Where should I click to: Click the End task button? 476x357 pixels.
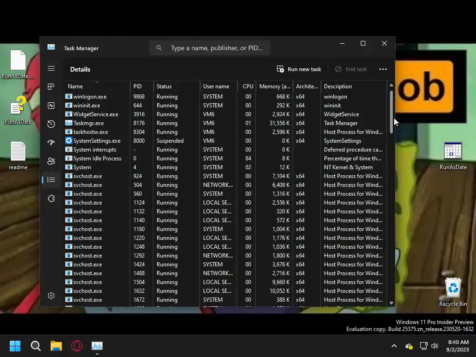[x=351, y=69]
